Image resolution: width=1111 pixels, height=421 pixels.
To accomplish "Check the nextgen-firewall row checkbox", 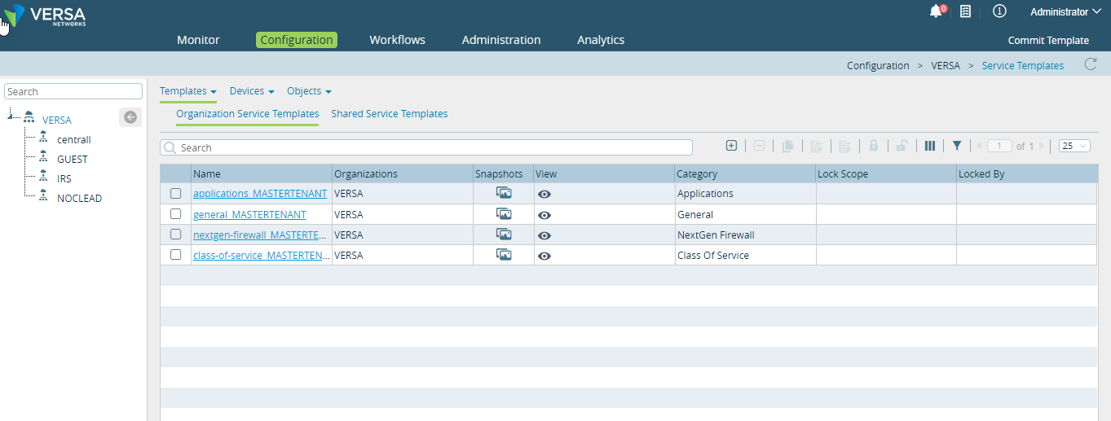I will 175,234.
